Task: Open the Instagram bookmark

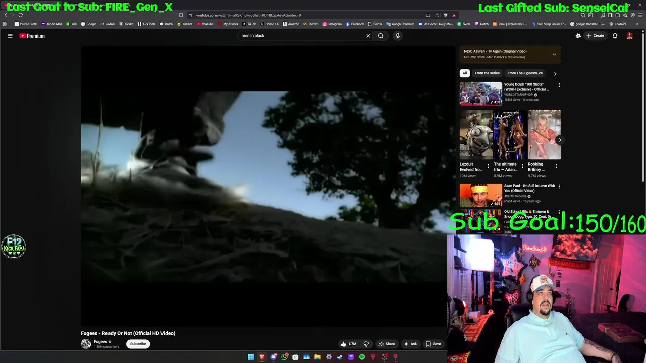Action: point(332,24)
